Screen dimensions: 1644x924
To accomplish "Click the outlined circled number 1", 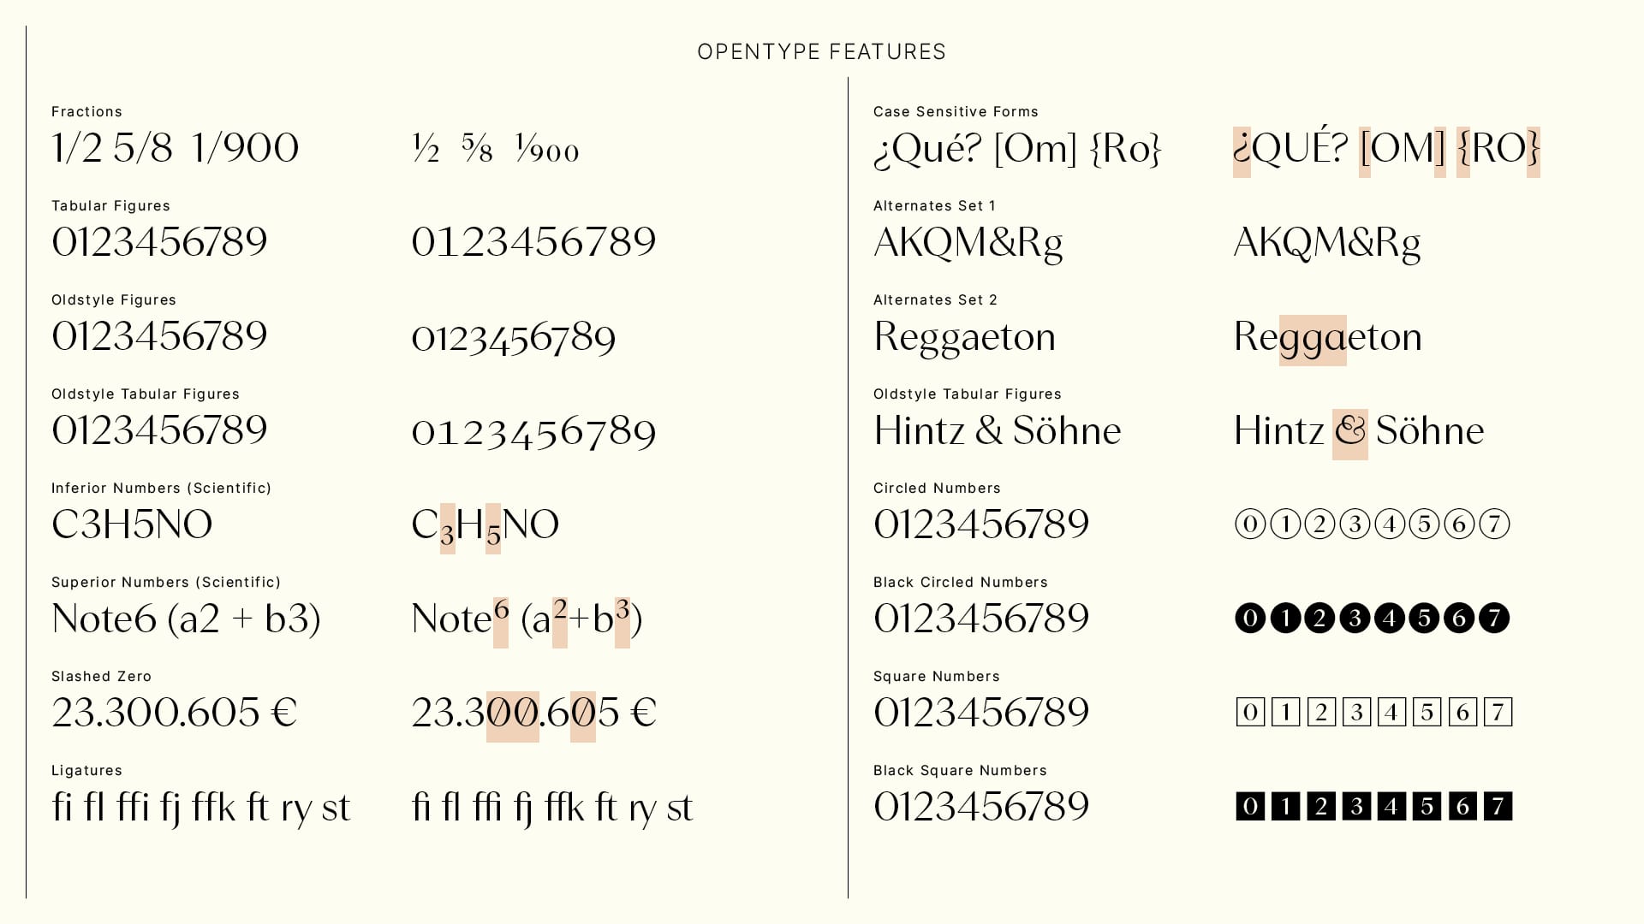I will [1285, 524].
